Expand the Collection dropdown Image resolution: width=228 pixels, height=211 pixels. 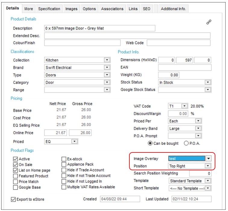(x=107, y=60)
